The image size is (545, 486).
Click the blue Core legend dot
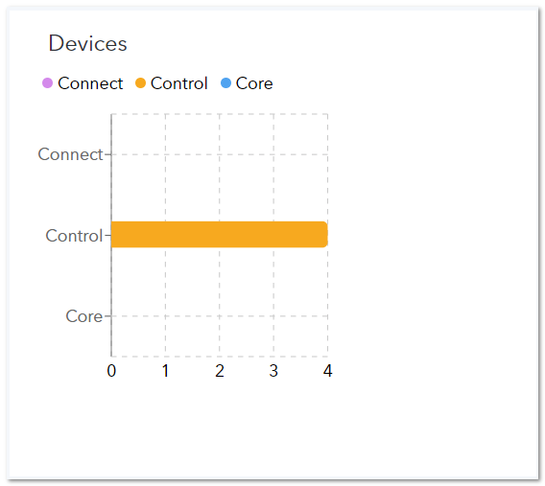pos(225,83)
